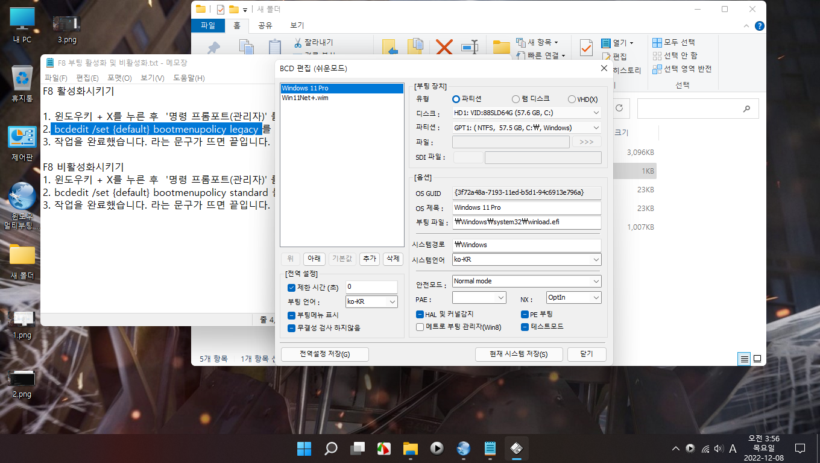
Task: Click the 아래 button in BCD editor
Action: tap(314, 258)
